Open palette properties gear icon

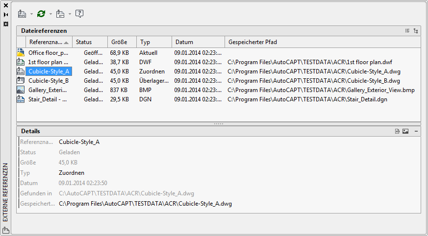click(6, 24)
